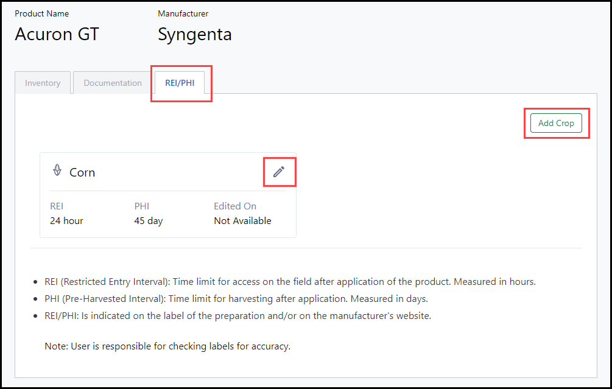612x389 pixels.
Task: Click the REI column label
Action: 57,206
